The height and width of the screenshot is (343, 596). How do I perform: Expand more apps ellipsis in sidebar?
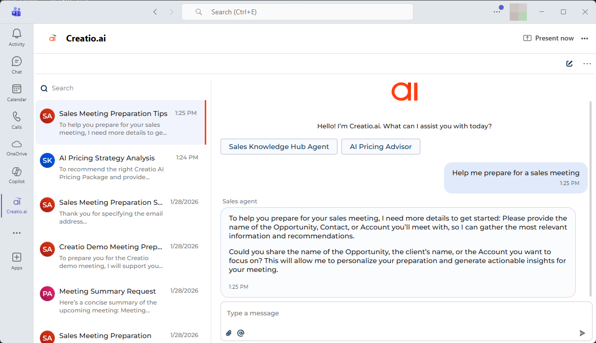17,233
